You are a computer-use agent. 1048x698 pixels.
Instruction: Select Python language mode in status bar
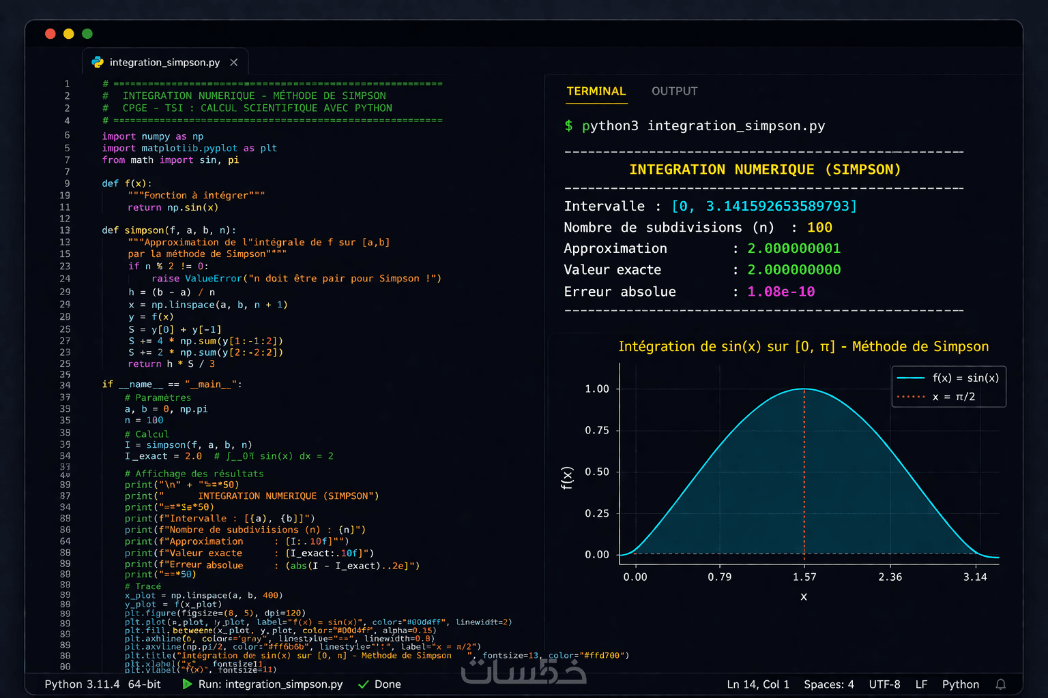[960, 684]
